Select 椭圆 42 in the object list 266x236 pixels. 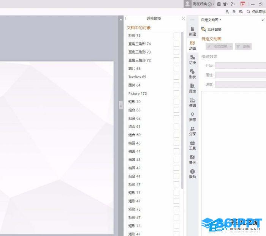pyautogui.click(x=135, y=168)
